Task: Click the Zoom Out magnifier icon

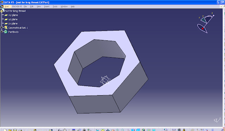Action: 122,130
